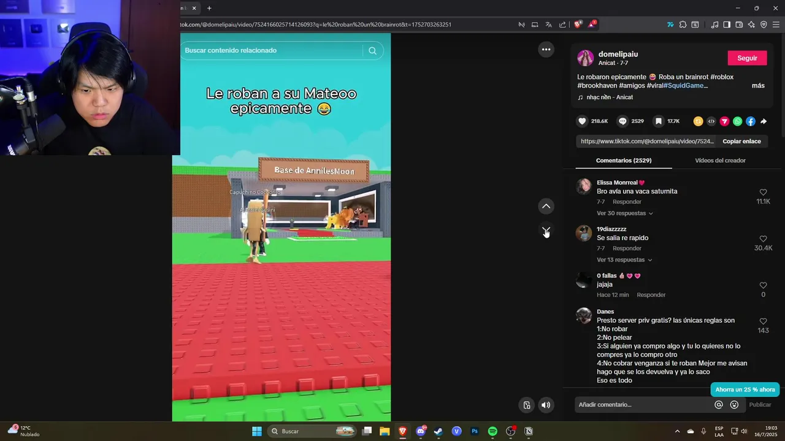Open comments via speech bubble icon
The width and height of the screenshot is (785, 441).
622,121
